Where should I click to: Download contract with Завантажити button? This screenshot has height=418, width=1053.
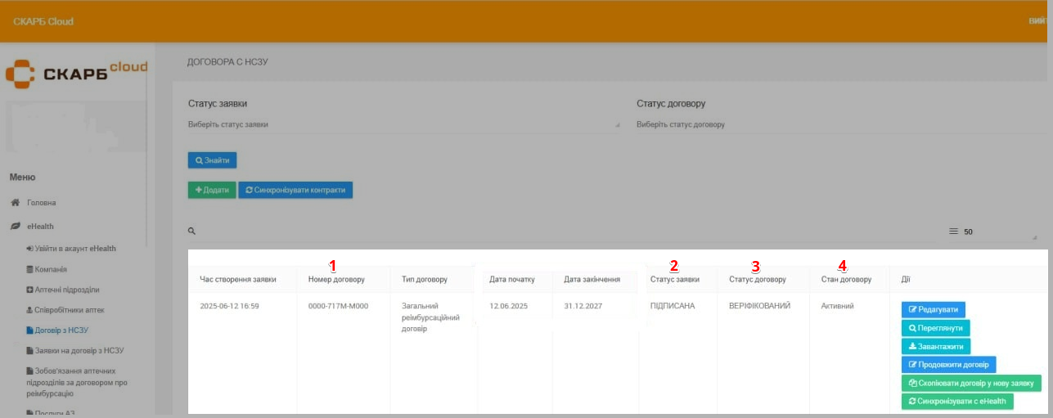pos(936,346)
